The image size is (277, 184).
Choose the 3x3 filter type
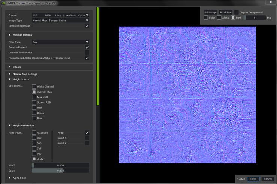pyautogui.click(x=34, y=138)
